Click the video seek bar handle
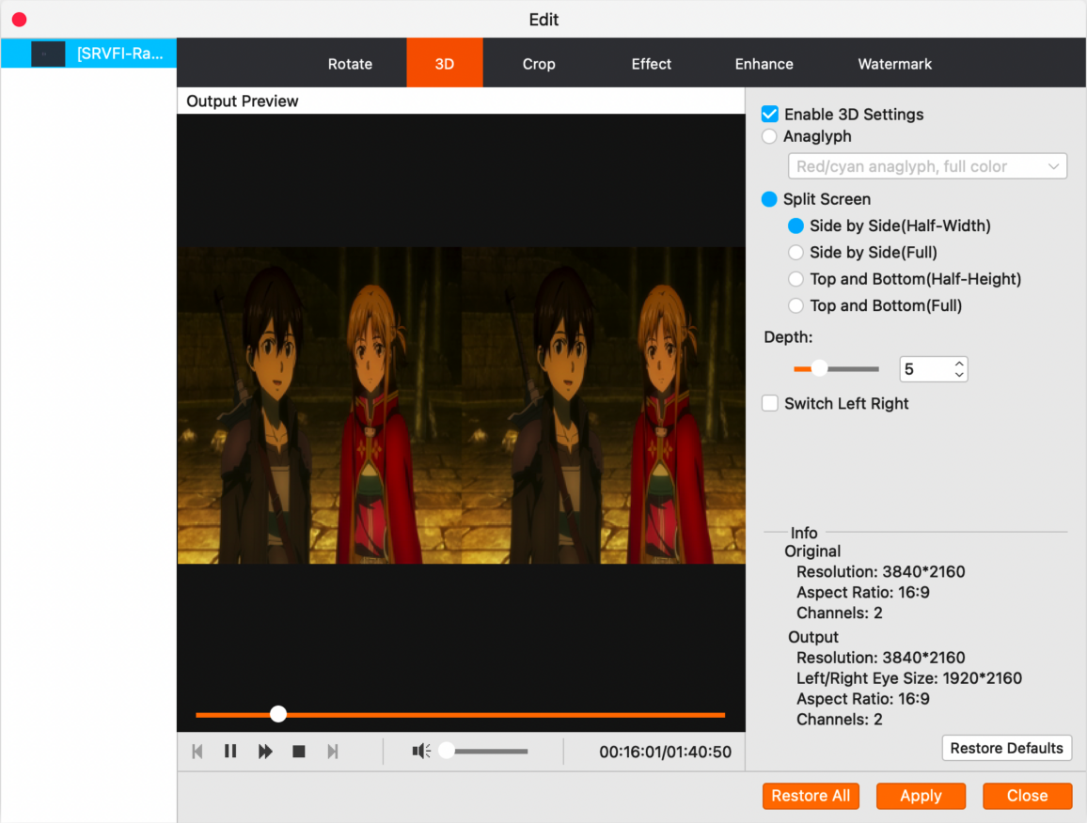The width and height of the screenshot is (1087, 823). click(x=278, y=714)
